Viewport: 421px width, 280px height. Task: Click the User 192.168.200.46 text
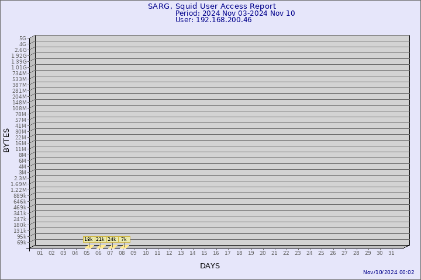213,20
